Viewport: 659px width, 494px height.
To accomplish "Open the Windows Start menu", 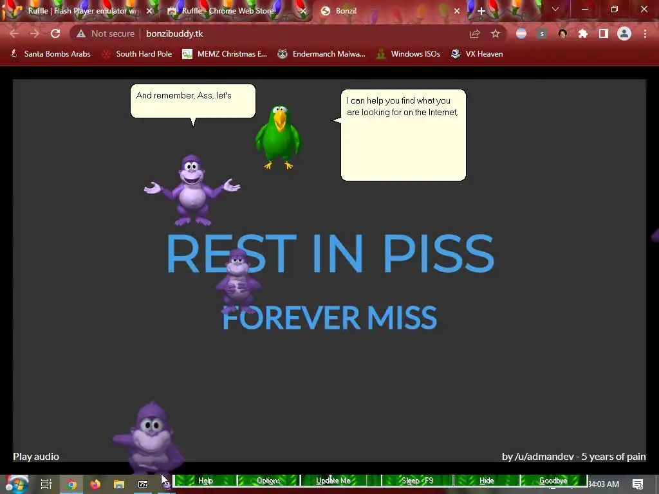I will click(16, 484).
